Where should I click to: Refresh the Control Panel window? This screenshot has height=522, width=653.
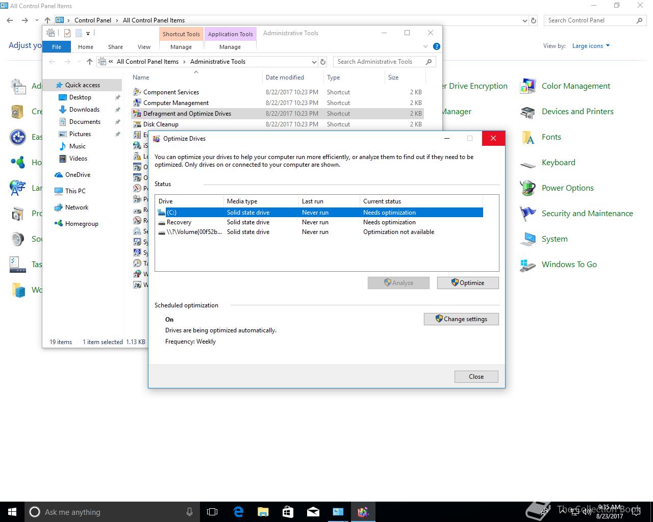click(534, 21)
